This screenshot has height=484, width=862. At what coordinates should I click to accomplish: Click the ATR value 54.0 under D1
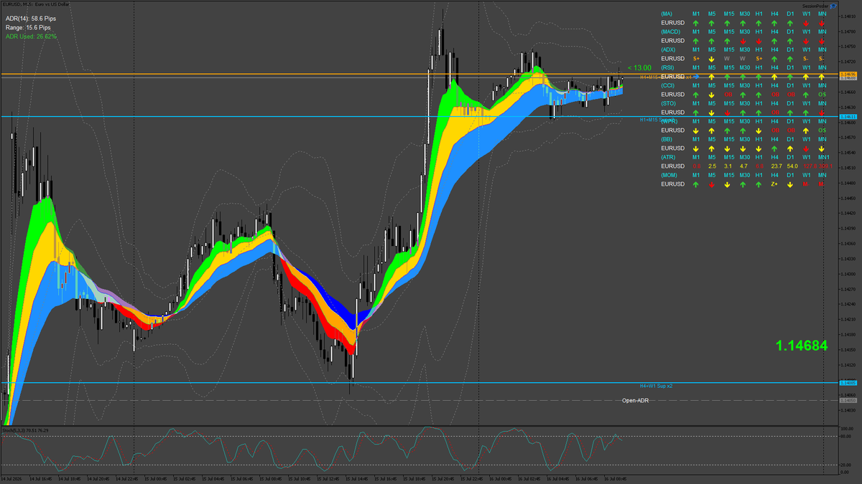click(x=792, y=166)
